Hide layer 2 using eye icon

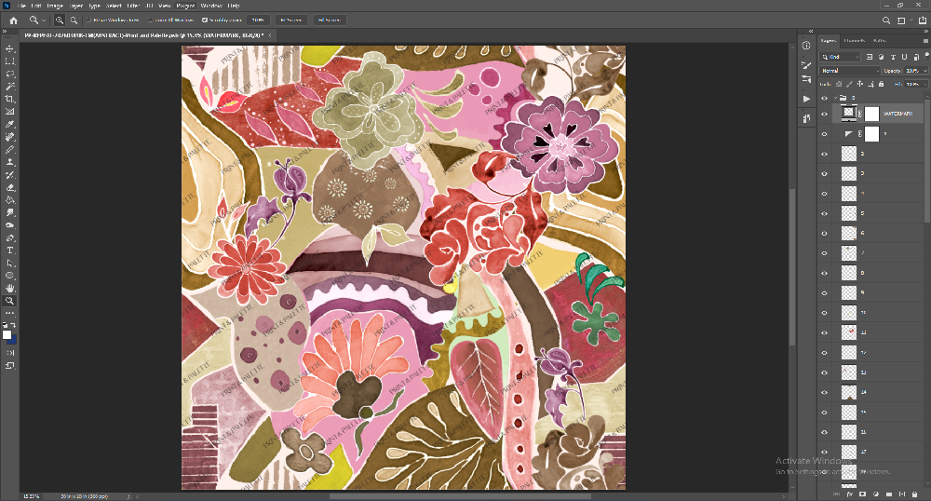824,154
